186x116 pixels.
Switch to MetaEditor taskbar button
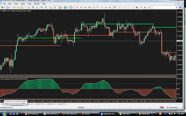(146, 114)
